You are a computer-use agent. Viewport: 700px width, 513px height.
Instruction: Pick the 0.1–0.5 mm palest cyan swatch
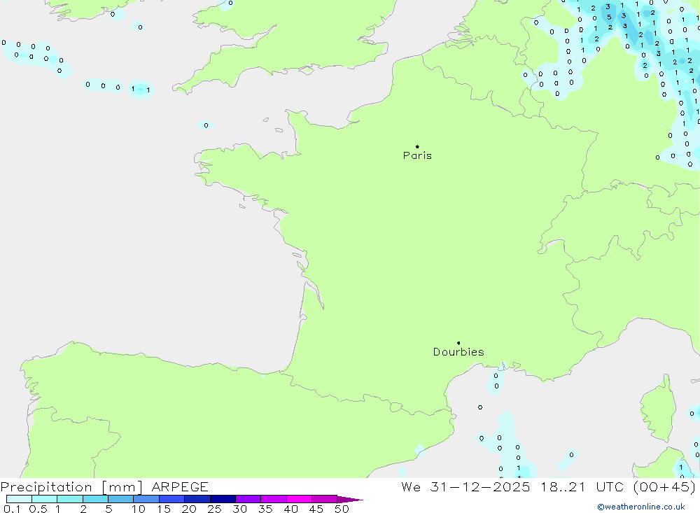point(19,500)
